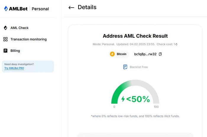Click the <50% risk score value
This screenshot has width=207, height=137.
click(x=138, y=99)
